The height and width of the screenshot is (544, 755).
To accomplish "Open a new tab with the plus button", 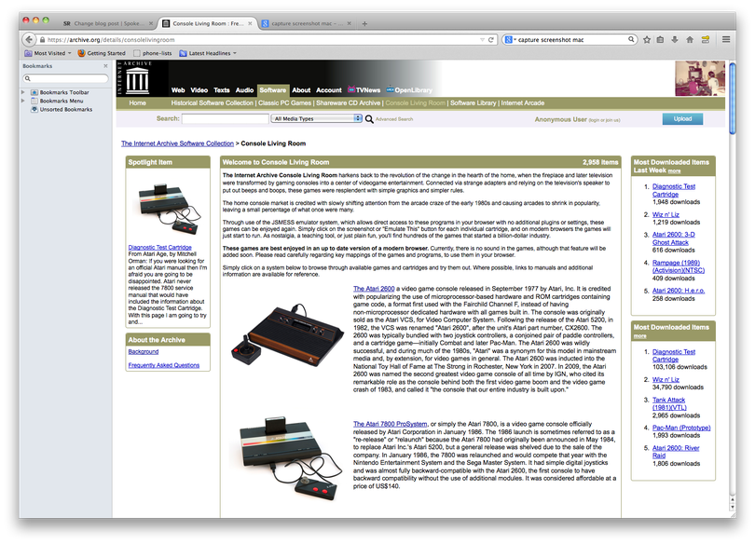I will [364, 23].
